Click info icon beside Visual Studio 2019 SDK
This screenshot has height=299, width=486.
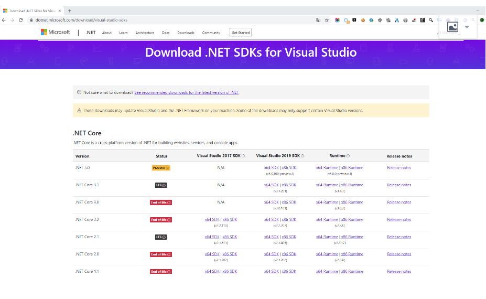pyautogui.click(x=303, y=156)
